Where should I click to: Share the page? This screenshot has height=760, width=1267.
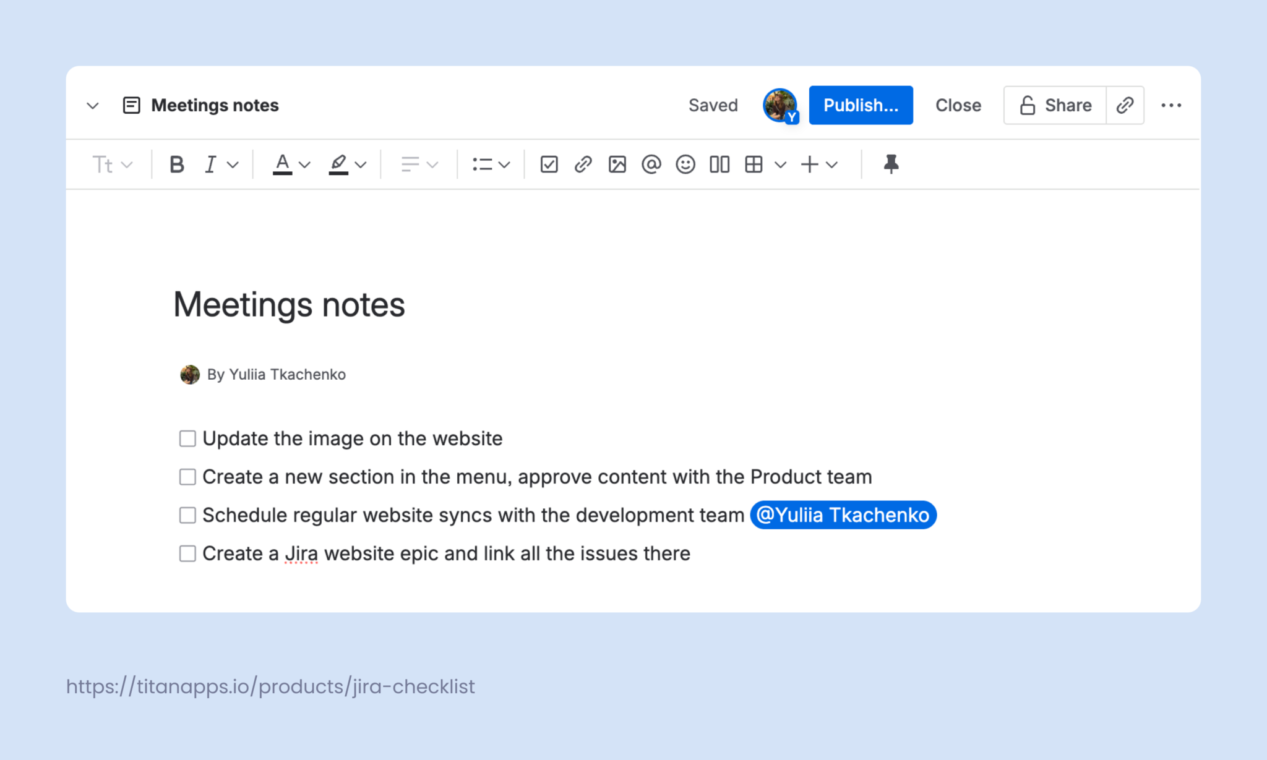coord(1054,105)
